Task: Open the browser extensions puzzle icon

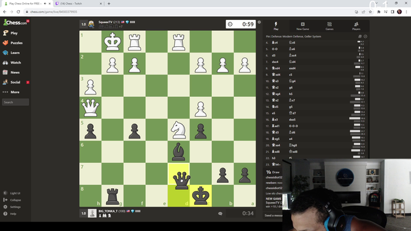Action: tap(379, 12)
